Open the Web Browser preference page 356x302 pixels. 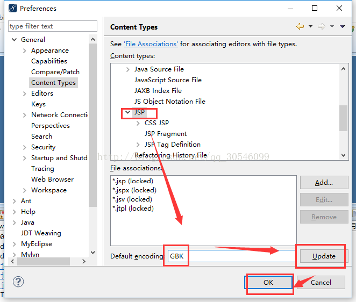click(53, 179)
